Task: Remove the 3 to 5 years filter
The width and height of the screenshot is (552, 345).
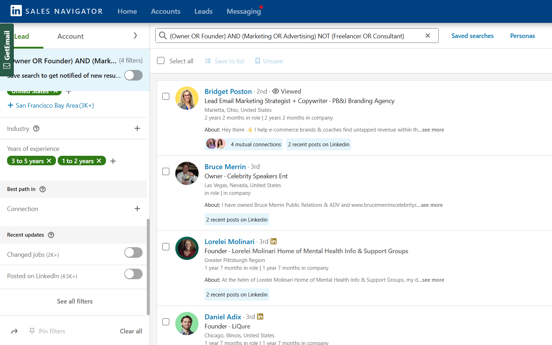Action: (49, 161)
